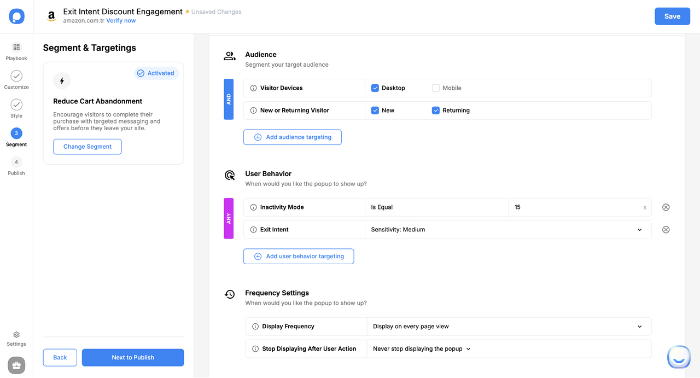Screen dimensions: 700x378
Task: Go to Publish step number 4
Action: pos(16,162)
